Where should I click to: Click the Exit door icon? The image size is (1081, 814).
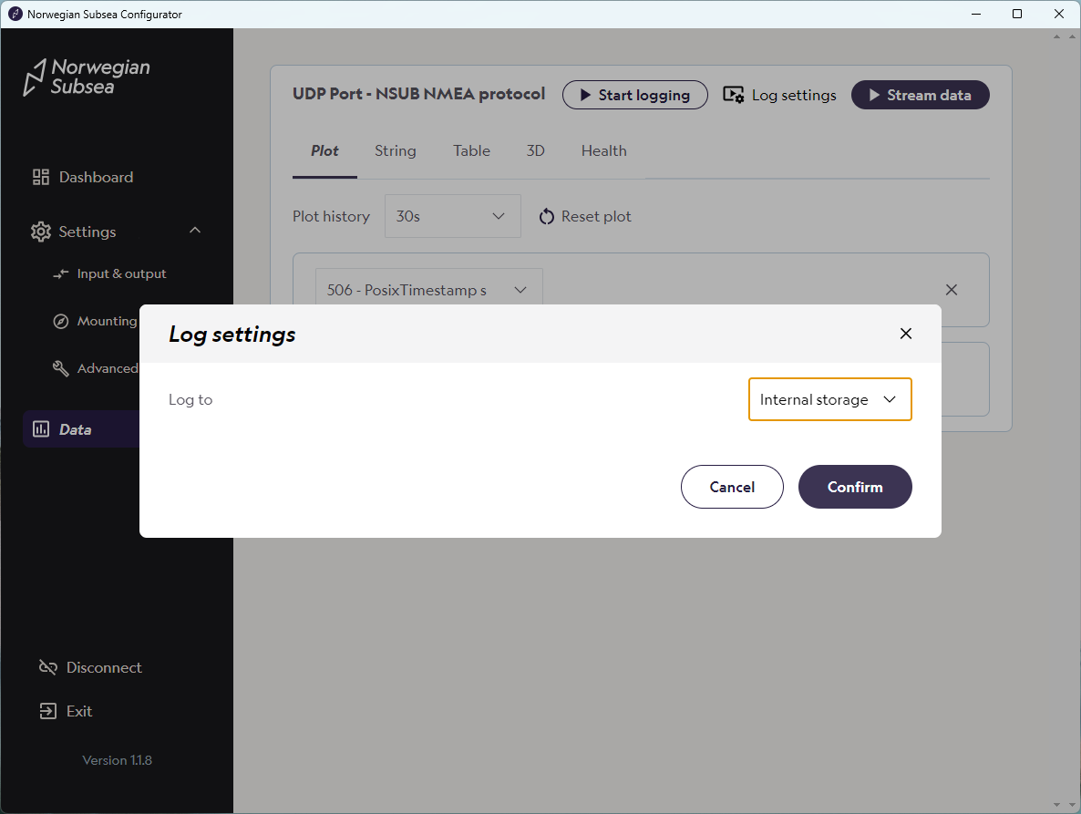point(47,711)
